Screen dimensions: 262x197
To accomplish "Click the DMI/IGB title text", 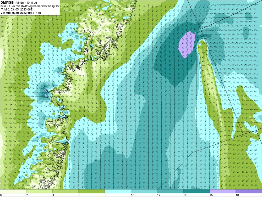I will pos(7,3).
